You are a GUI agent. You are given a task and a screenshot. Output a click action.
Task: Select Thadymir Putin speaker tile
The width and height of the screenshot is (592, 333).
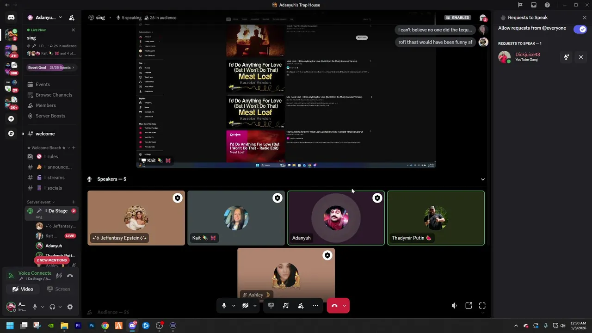(x=436, y=218)
